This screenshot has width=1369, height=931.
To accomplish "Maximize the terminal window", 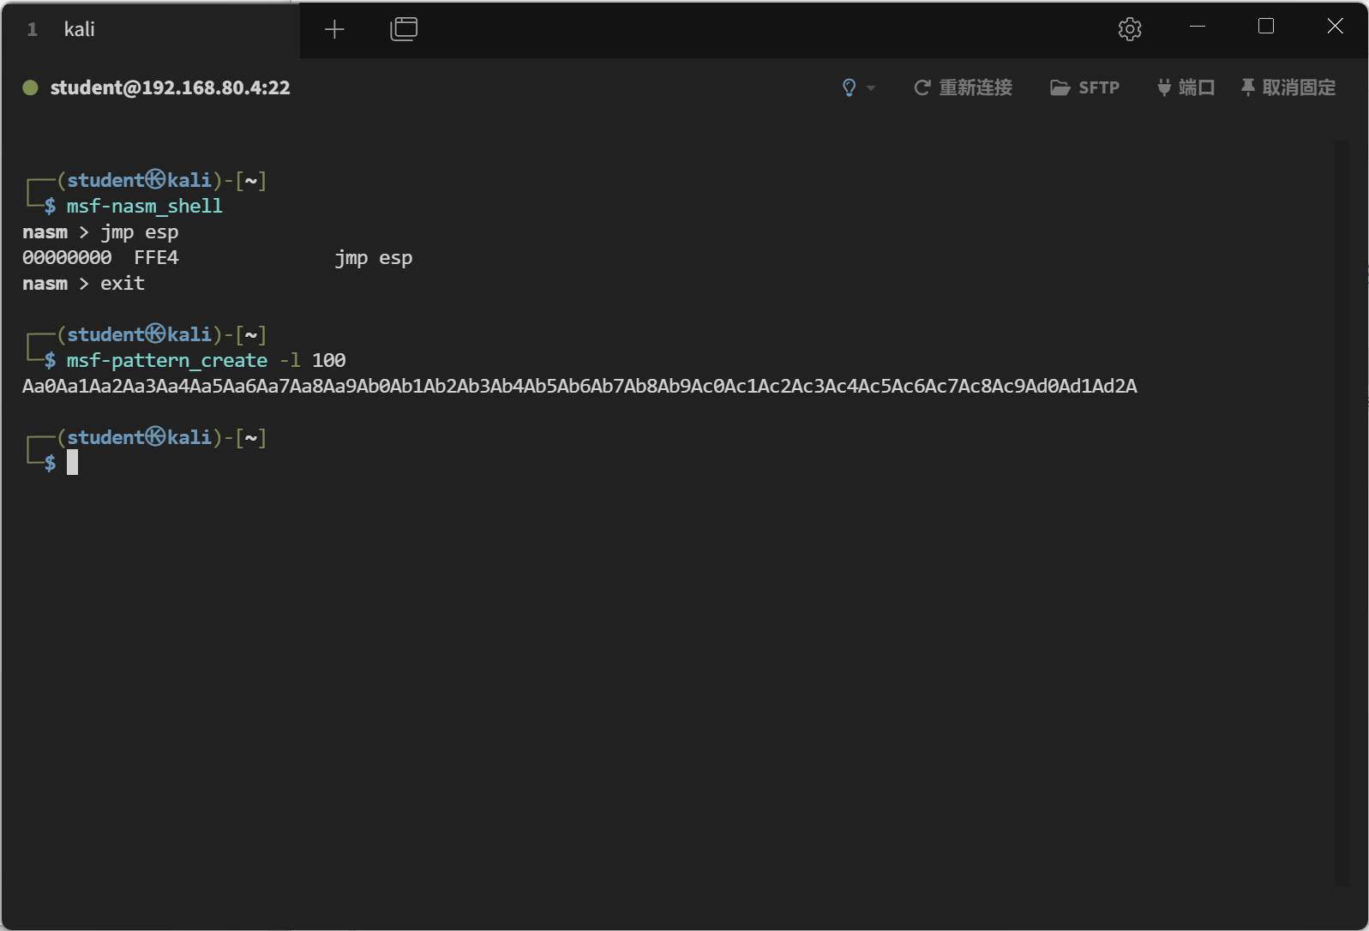I will [1265, 27].
